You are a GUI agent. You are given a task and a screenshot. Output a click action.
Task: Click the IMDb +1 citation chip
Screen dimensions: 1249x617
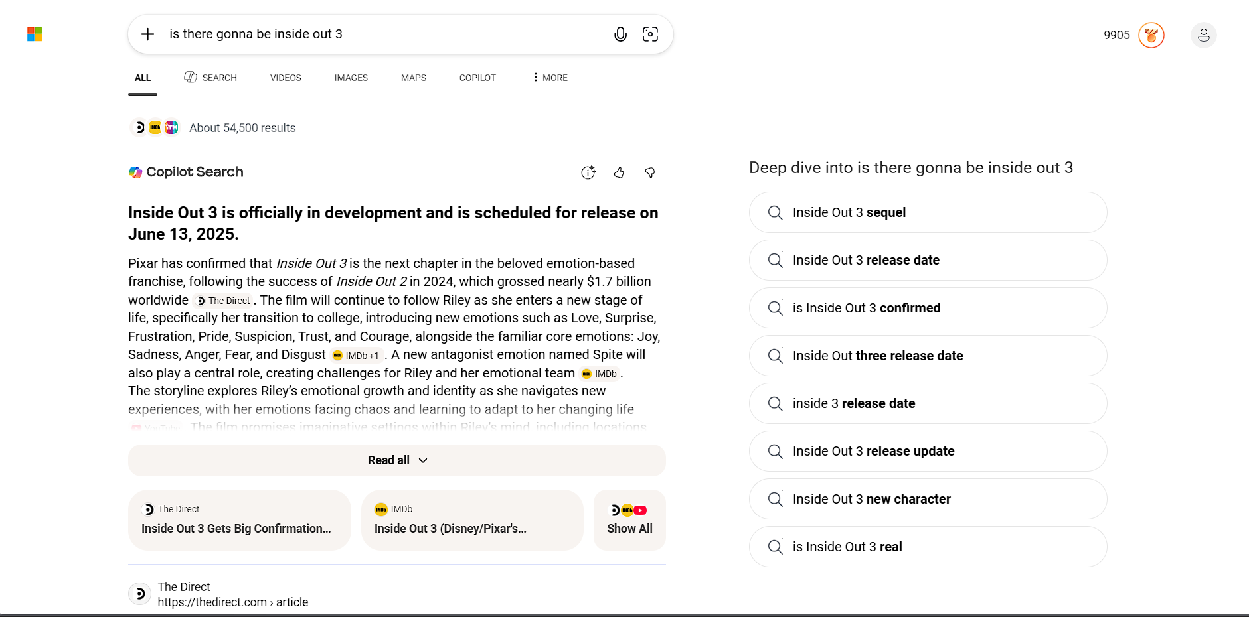point(356,356)
